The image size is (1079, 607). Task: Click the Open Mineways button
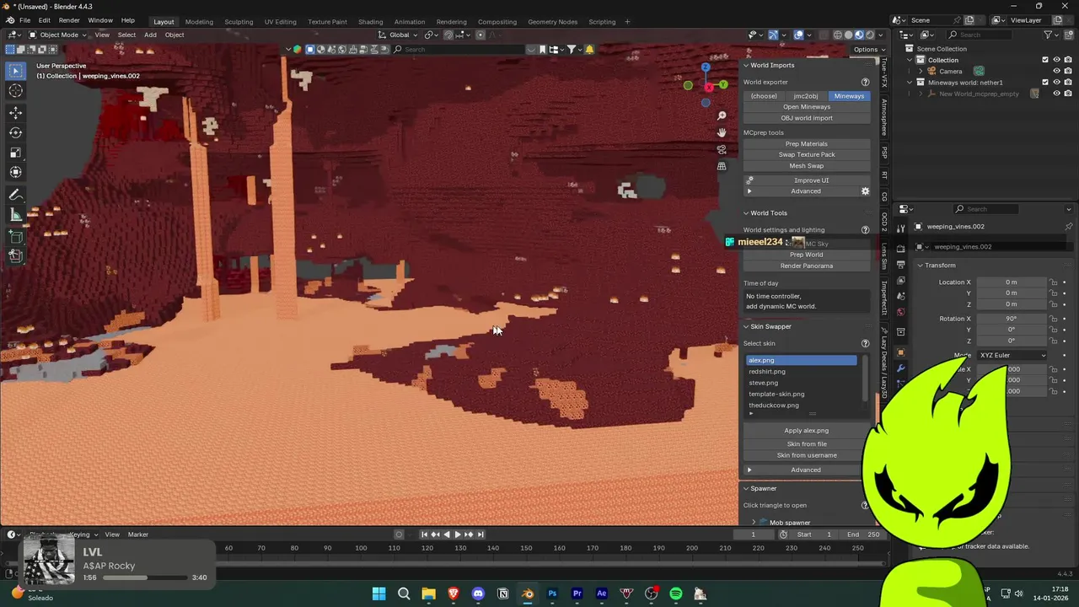pyautogui.click(x=807, y=107)
